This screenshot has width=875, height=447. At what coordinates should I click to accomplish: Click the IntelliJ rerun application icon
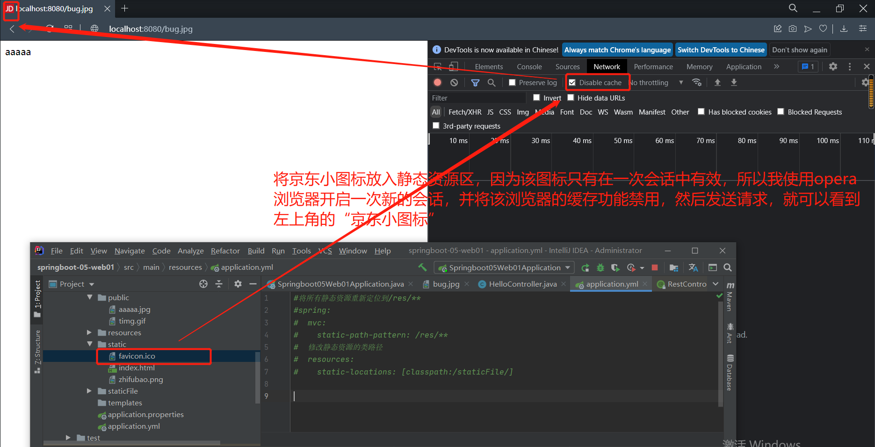tap(585, 267)
